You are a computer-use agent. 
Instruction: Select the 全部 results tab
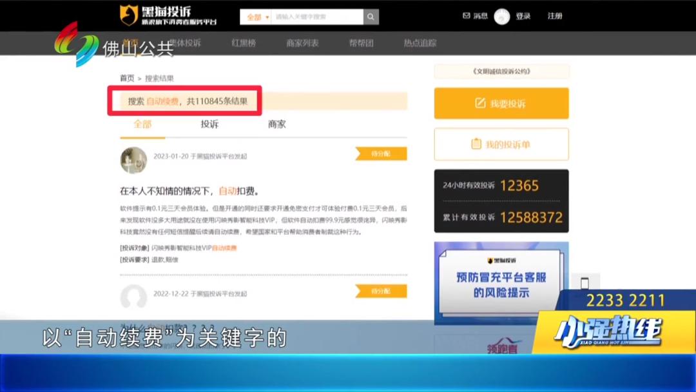(x=142, y=124)
